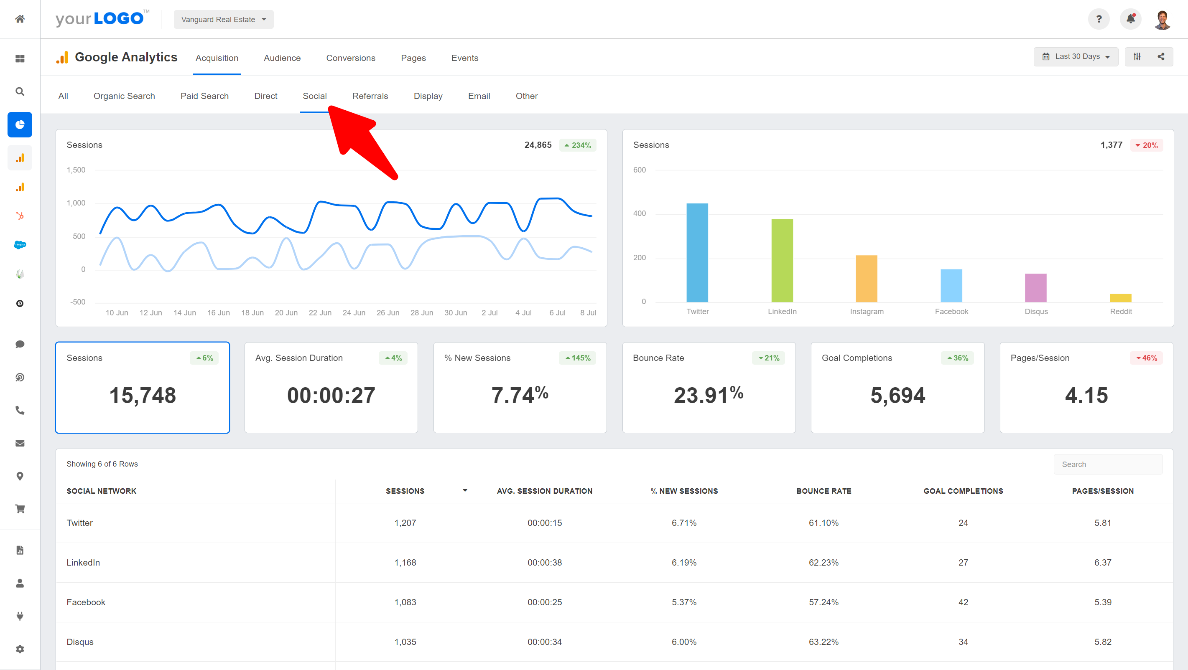Switch to the Audience tab
Screen dimensions: 1188x670
tap(282, 58)
